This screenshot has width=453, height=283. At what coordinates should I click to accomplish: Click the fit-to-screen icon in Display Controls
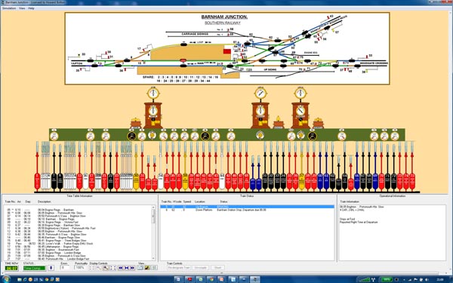(113, 268)
